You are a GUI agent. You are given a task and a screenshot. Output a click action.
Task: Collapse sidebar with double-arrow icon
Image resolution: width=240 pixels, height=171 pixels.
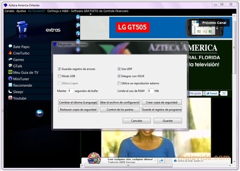[78, 17]
